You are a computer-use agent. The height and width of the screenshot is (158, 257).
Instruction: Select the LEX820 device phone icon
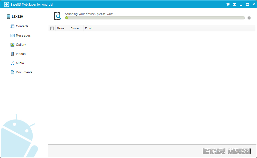(x=8, y=16)
